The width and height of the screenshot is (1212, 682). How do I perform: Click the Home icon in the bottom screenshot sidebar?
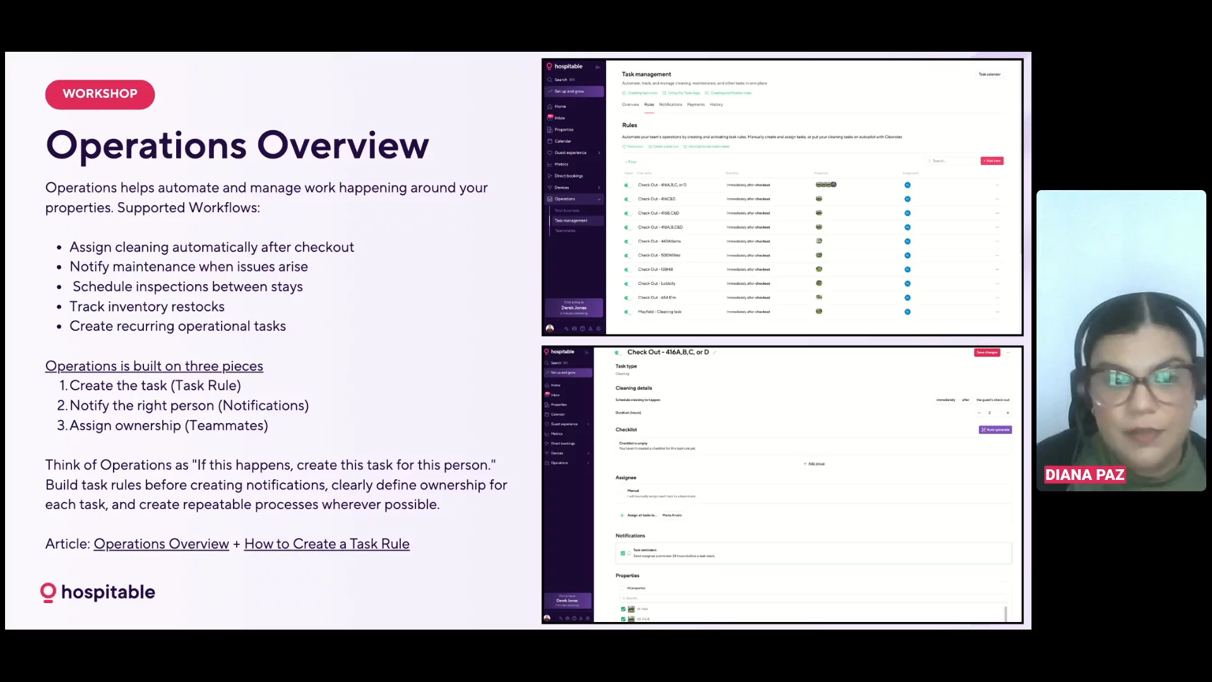[x=547, y=385]
